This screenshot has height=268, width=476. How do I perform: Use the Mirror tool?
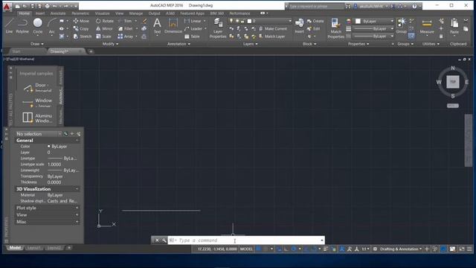[x=104, y=28]
